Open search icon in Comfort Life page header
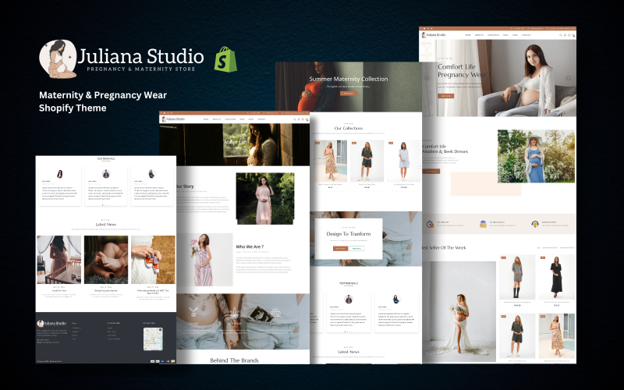 (560, 35)
